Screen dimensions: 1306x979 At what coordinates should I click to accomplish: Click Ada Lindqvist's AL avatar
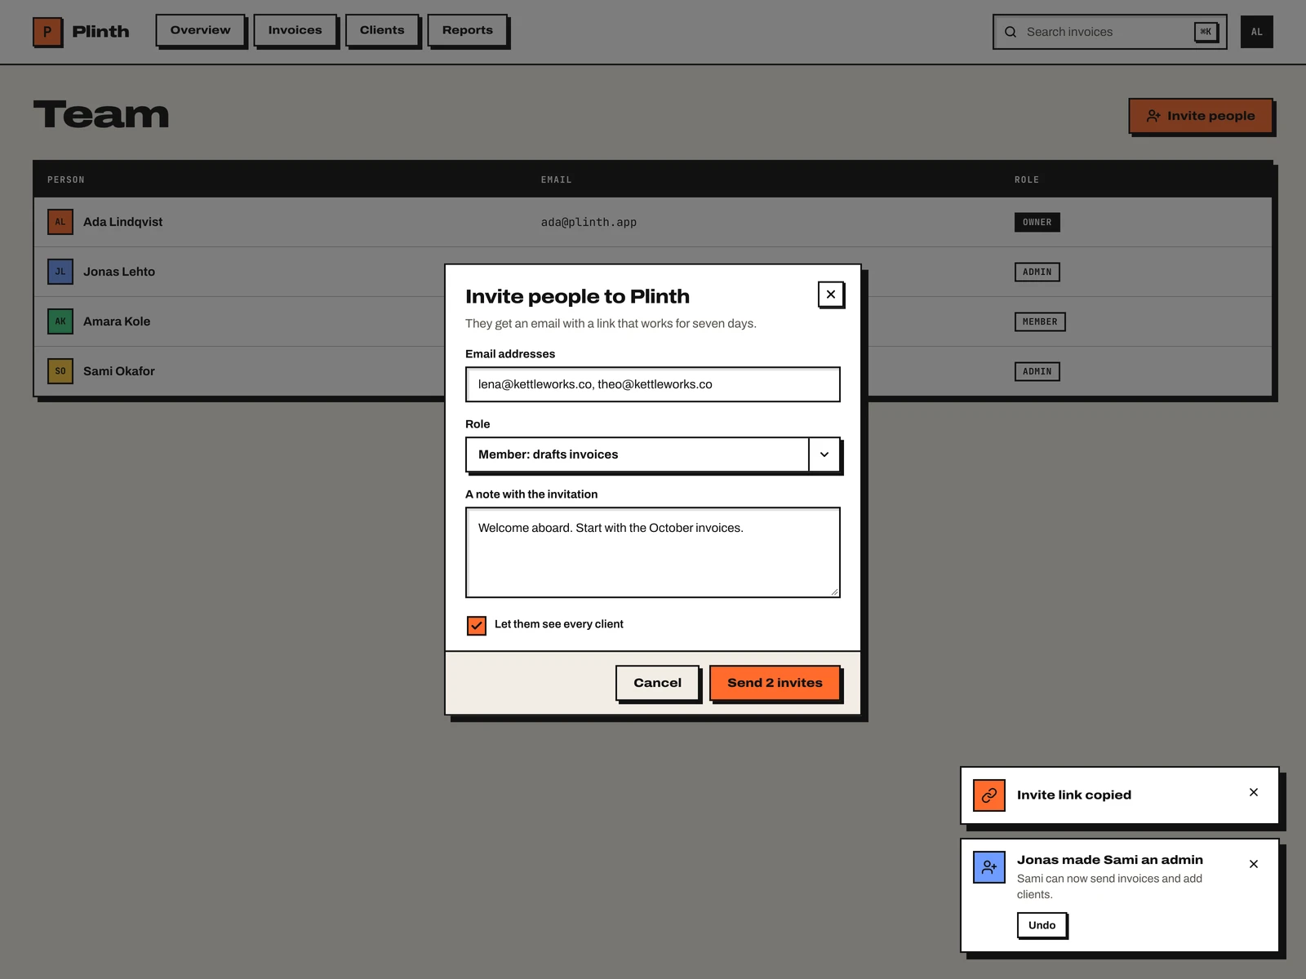[x=60, y=222]
